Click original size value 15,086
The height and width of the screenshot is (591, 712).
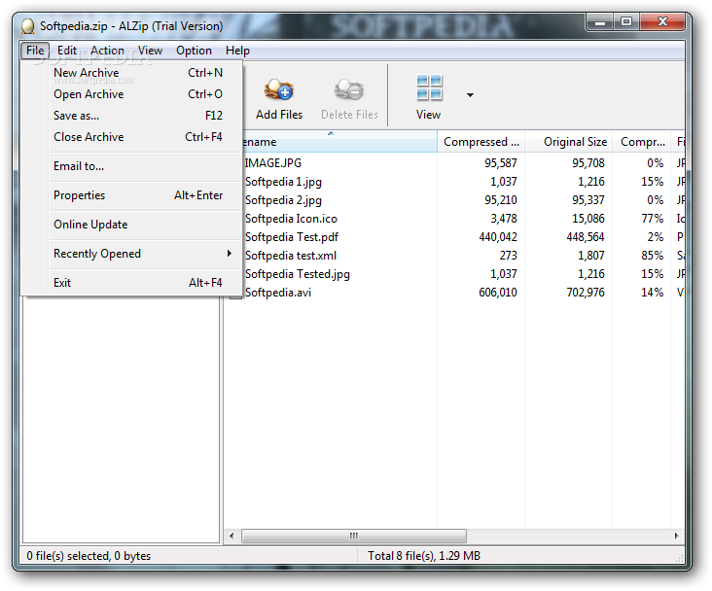pyautogui.click(x=588, y=219)
